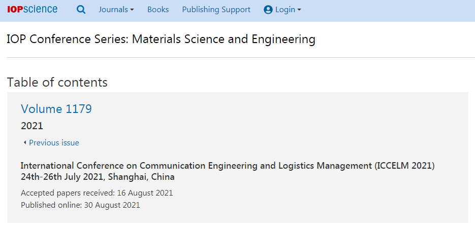Click the Table of contents heading
The height and width of the screenshot is (230, 475).
pos(57,82)
